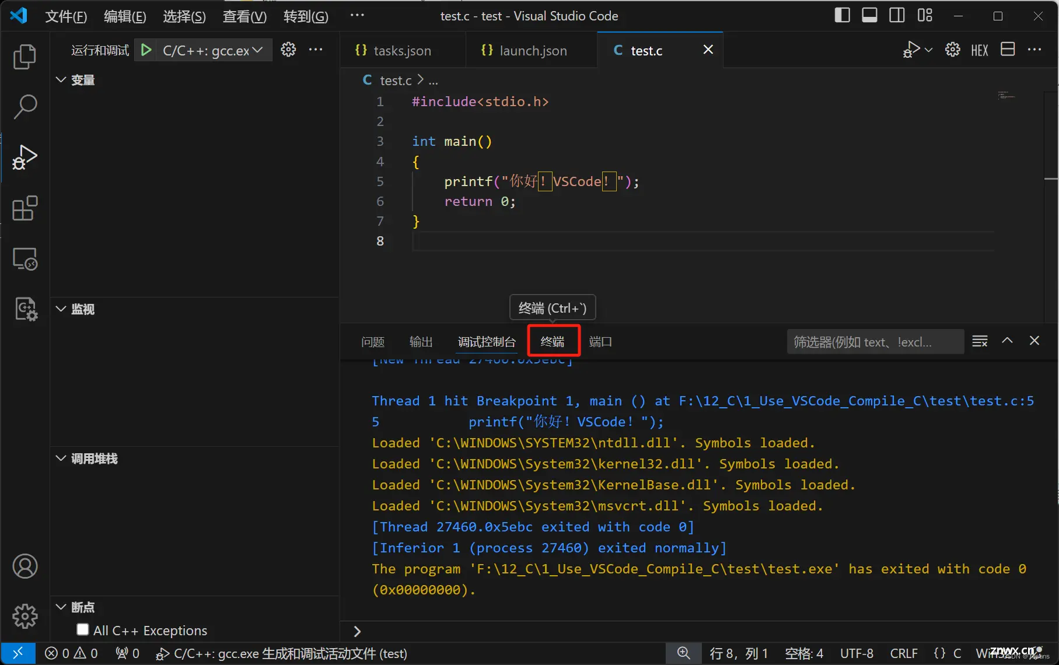Open the Explorer view in the activity bar
The width and height of the screenshot is (1059, 665).
(x=25, y=57)
